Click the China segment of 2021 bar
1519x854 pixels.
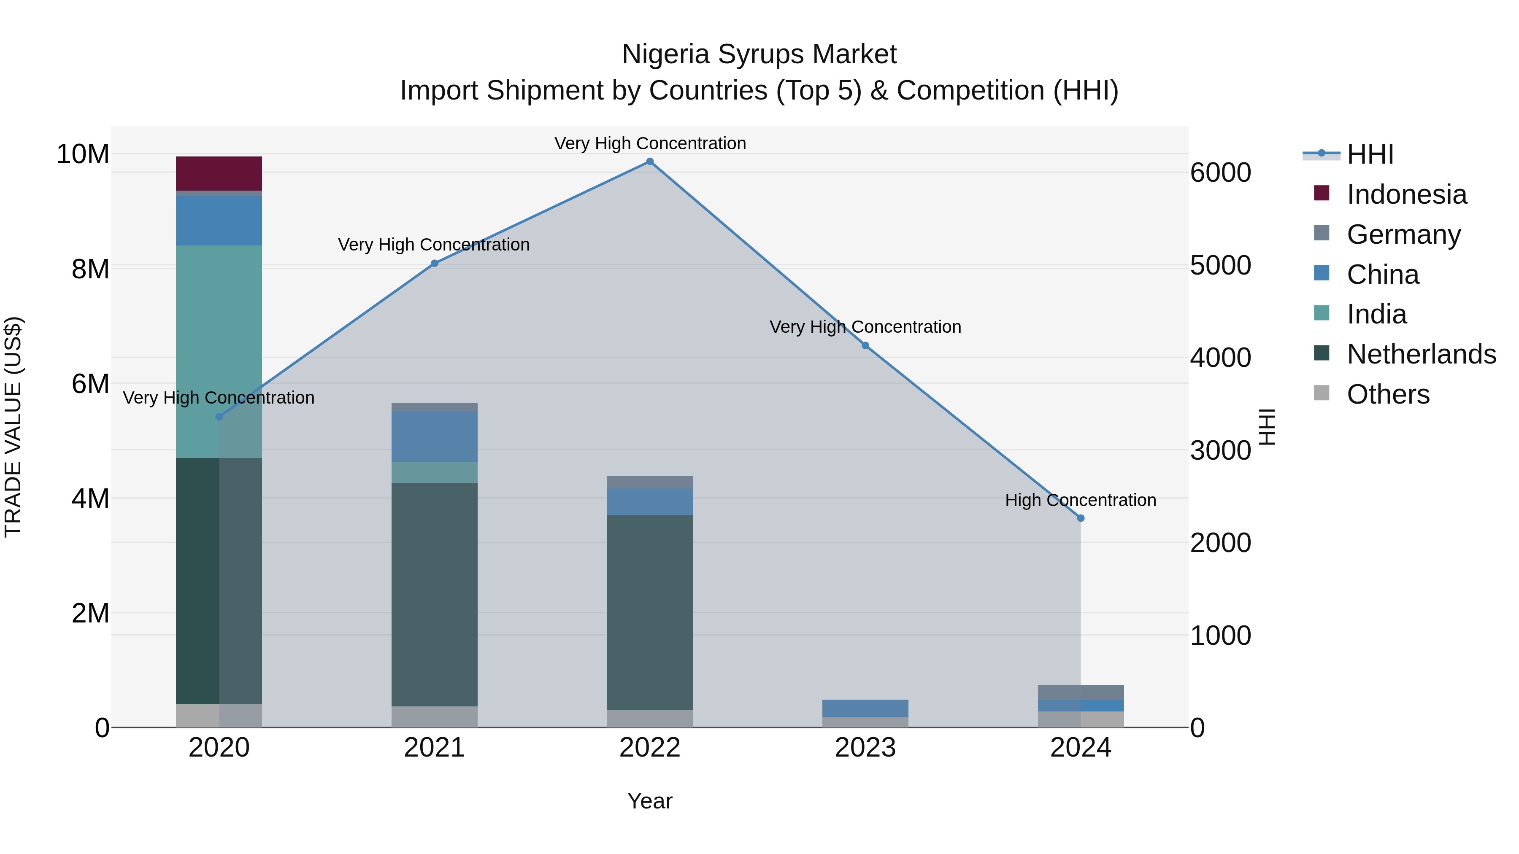point(435,436)
